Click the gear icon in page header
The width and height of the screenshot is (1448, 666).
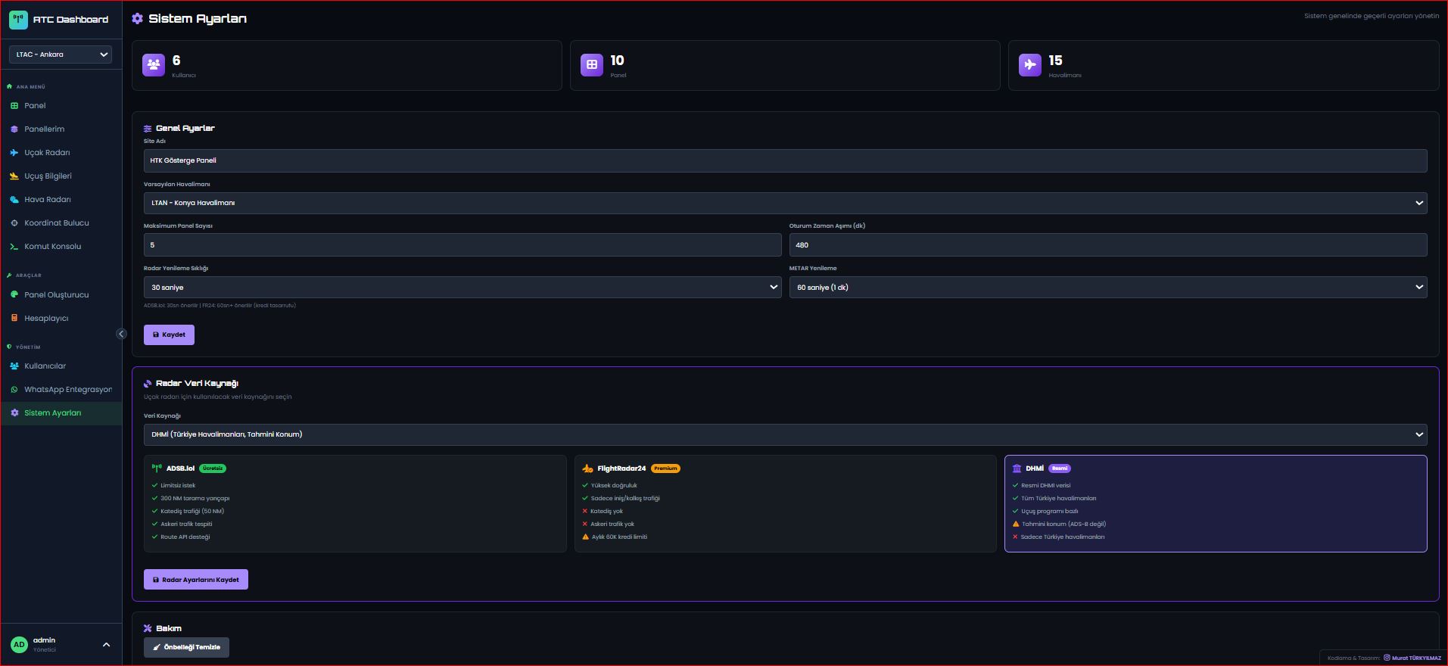coord(137,19)
